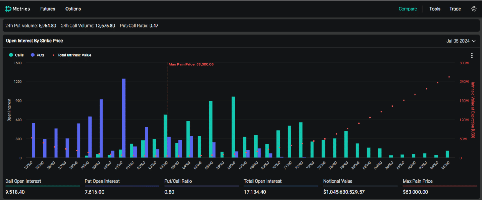Click the Compare link
This screenshot has width=482, height=200.
tap(408, 9)
